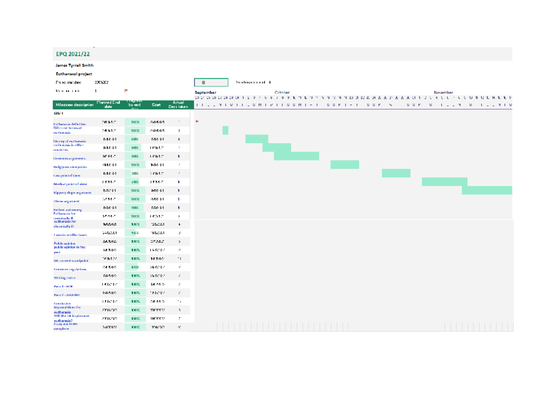Open the Euthanasia definition milestone link
Image resolution: width=556 pixels, height=393 pixels.
point(69,123)
